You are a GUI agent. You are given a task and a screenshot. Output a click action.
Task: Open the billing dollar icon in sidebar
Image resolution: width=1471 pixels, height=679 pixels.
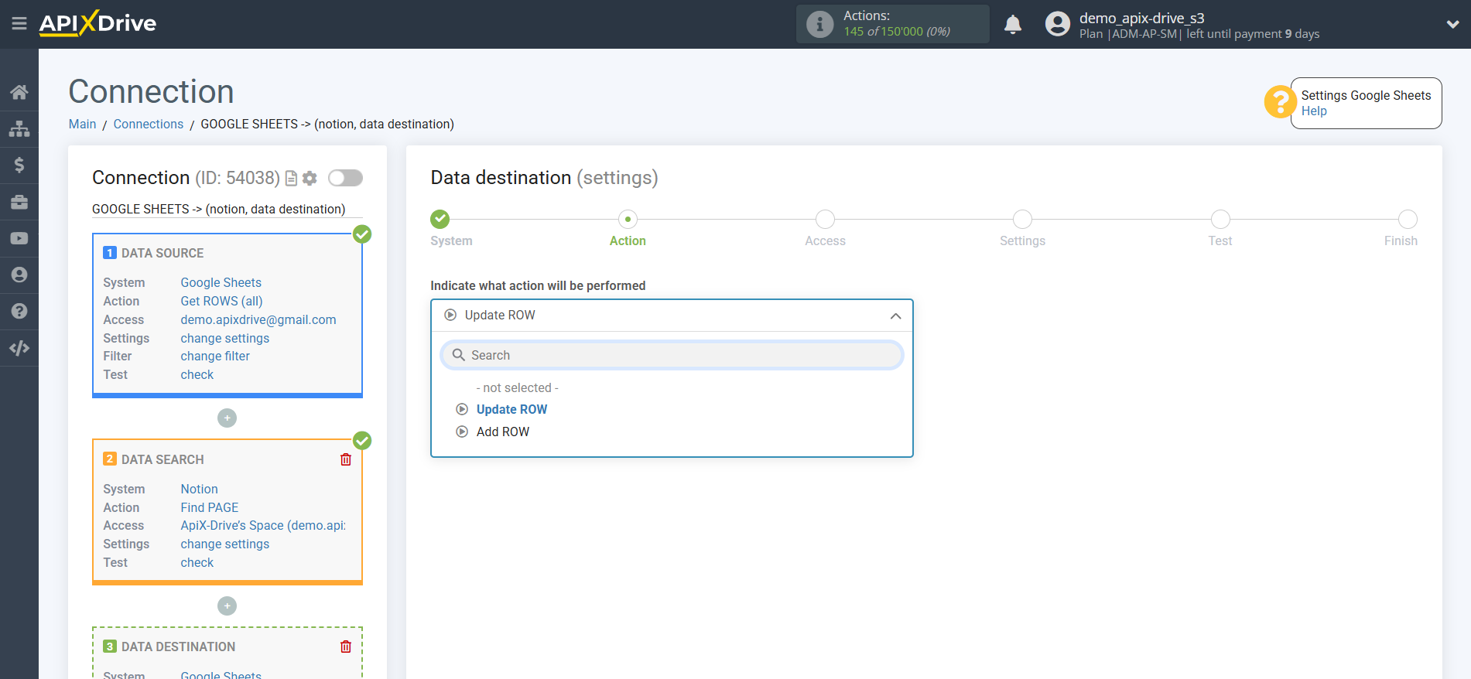[19, 165]
